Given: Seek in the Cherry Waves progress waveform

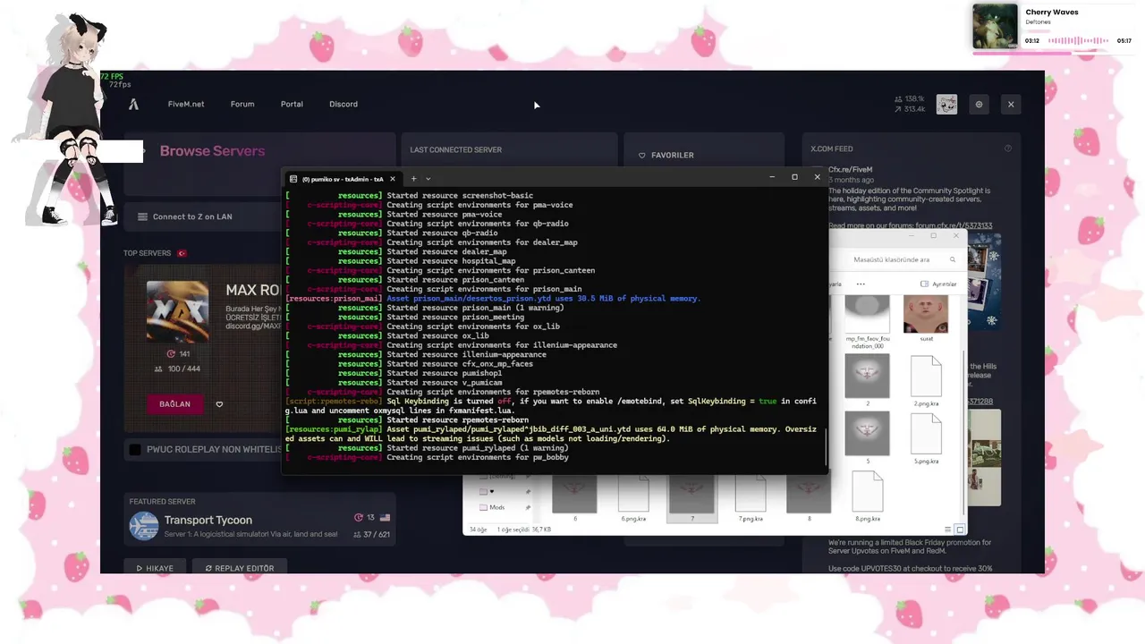Looking at the screenshot, I should pyautogui.click(x=1080, y=40).
